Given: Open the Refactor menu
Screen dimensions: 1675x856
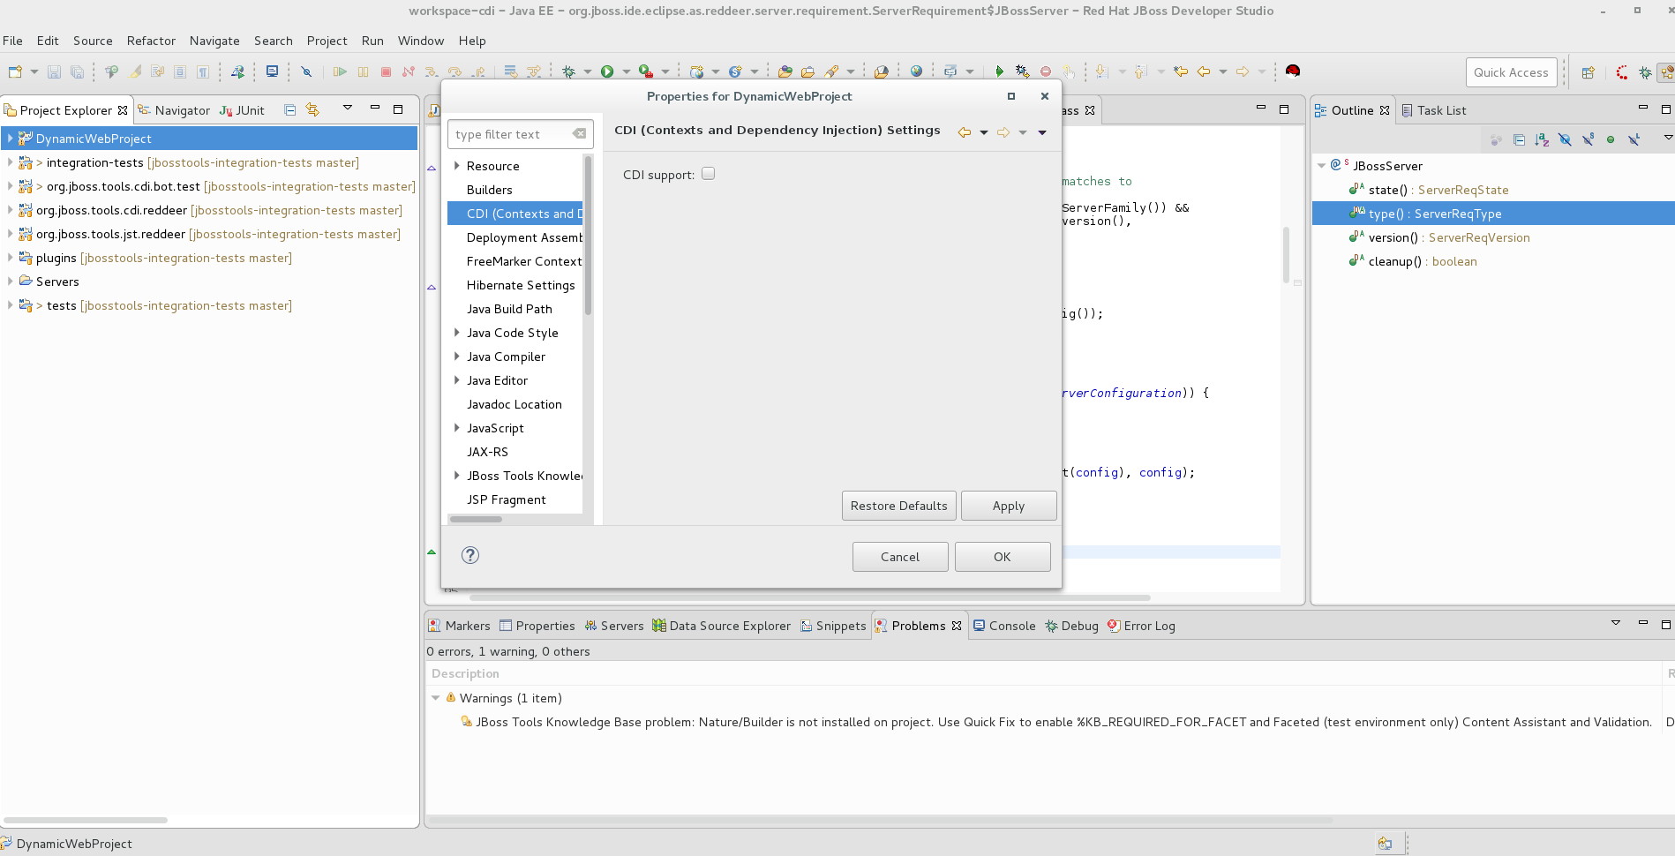Looking at the screenshot, I should click(151, 41).
